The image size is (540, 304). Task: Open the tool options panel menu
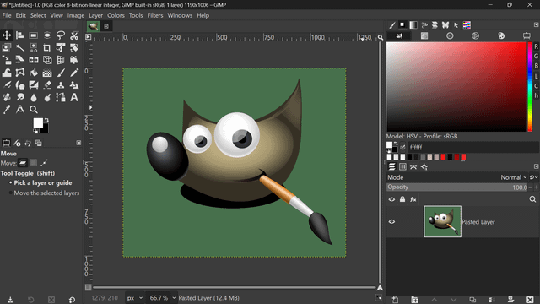(78, 143)
